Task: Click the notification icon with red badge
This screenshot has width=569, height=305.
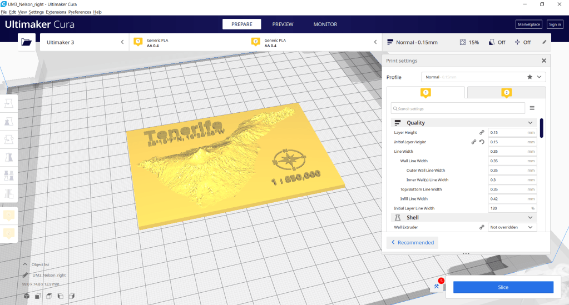Action: (438, 286)
